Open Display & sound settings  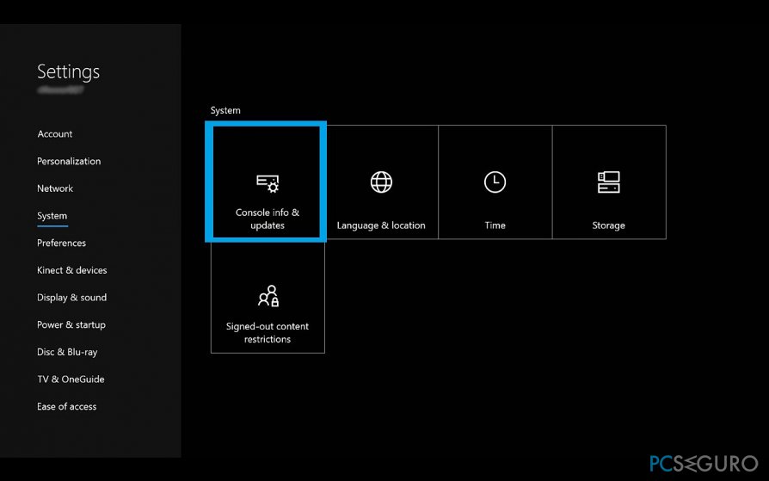click(72, 298)
